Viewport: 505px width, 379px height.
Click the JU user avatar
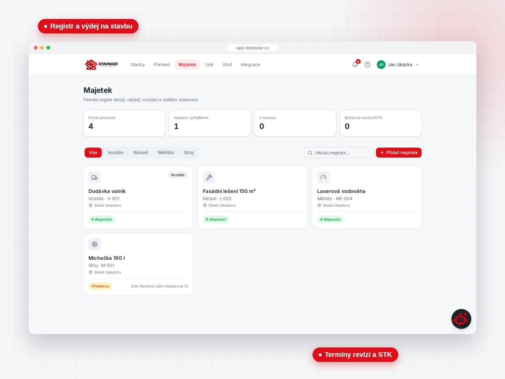pyautogui.click(x=381, y=64)
